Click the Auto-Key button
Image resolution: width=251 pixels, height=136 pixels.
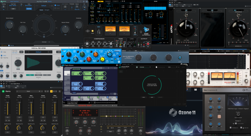click(29, 9)
